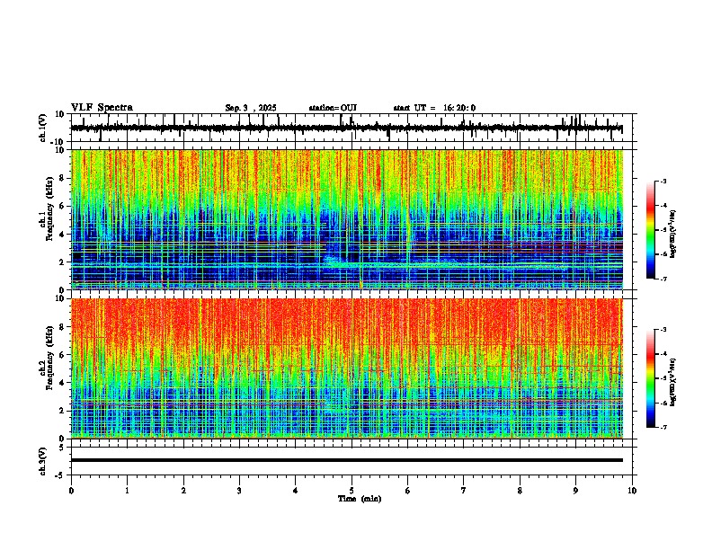Click the time axis tick label '9'

(575, 491)
